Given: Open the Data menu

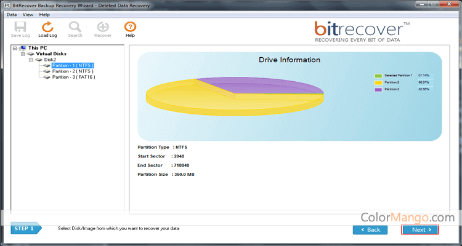Looking at the screenshot, I should click(x=12, y=14).
